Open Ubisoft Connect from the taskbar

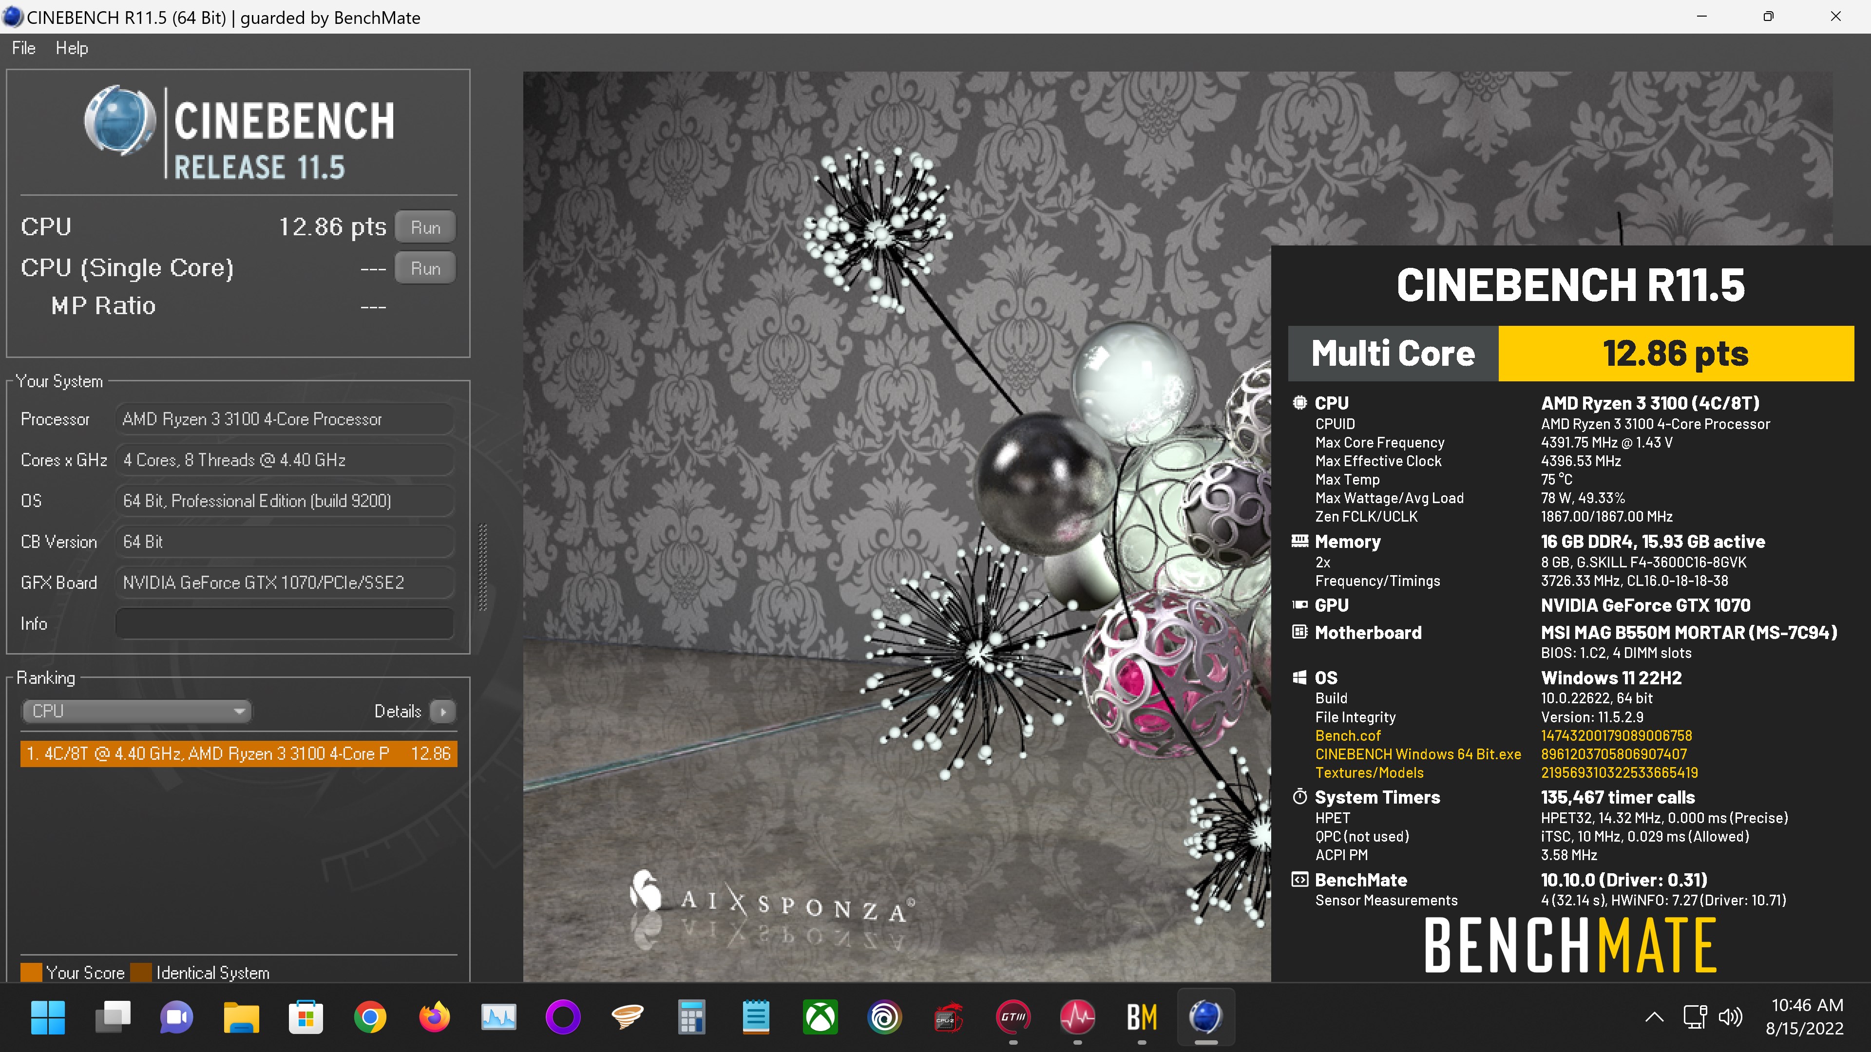click(885, 1017)
